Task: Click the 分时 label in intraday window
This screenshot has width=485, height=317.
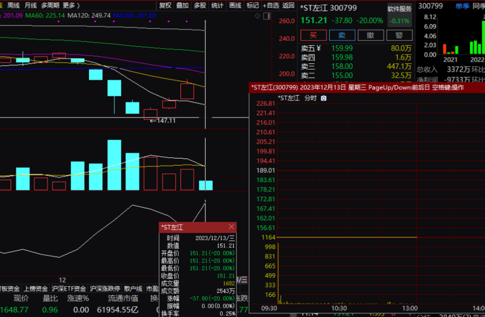Action: coord(310,98)
